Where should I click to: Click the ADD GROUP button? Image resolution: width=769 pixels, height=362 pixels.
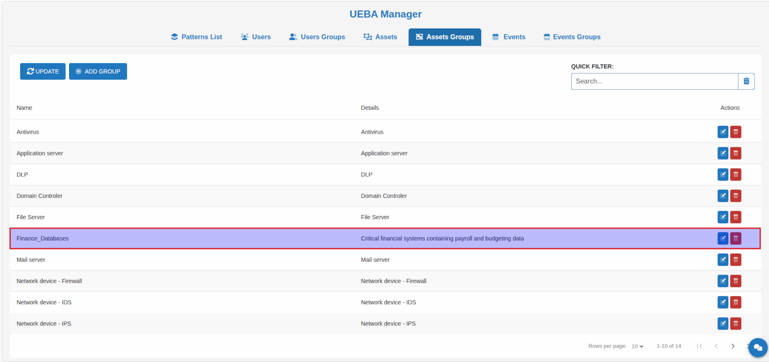pyautogui.click(x=98, y=71)
